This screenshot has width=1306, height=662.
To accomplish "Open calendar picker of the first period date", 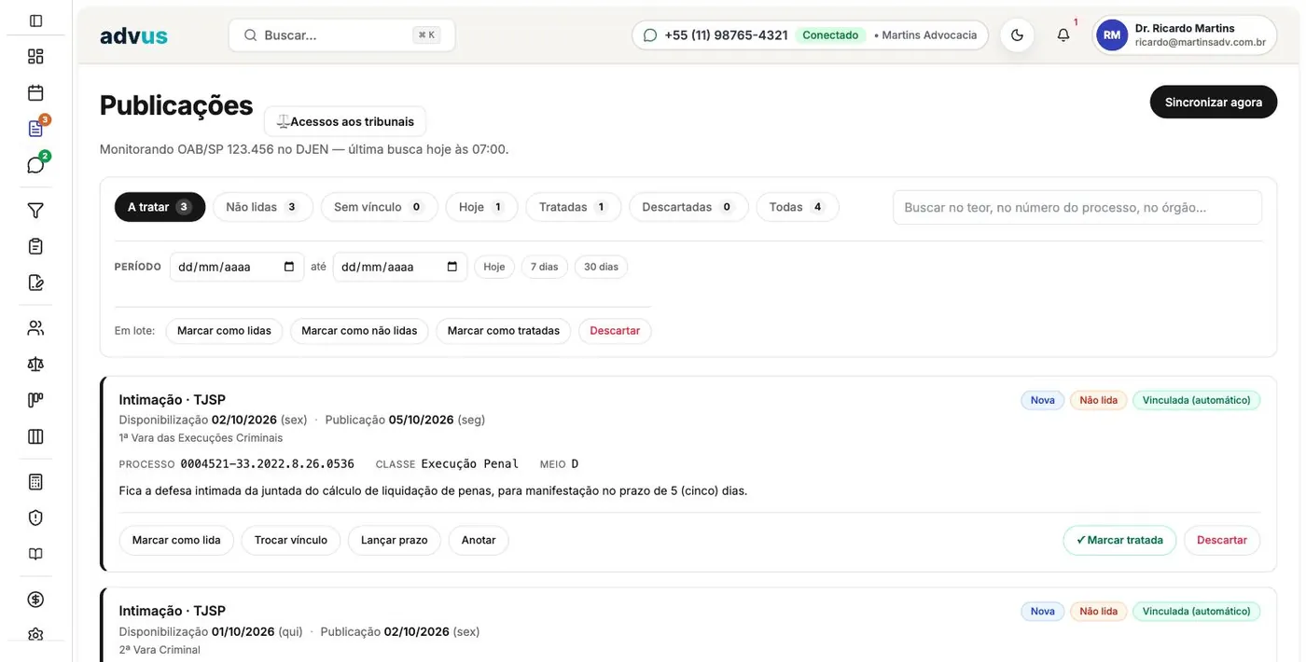I will 289,267.
